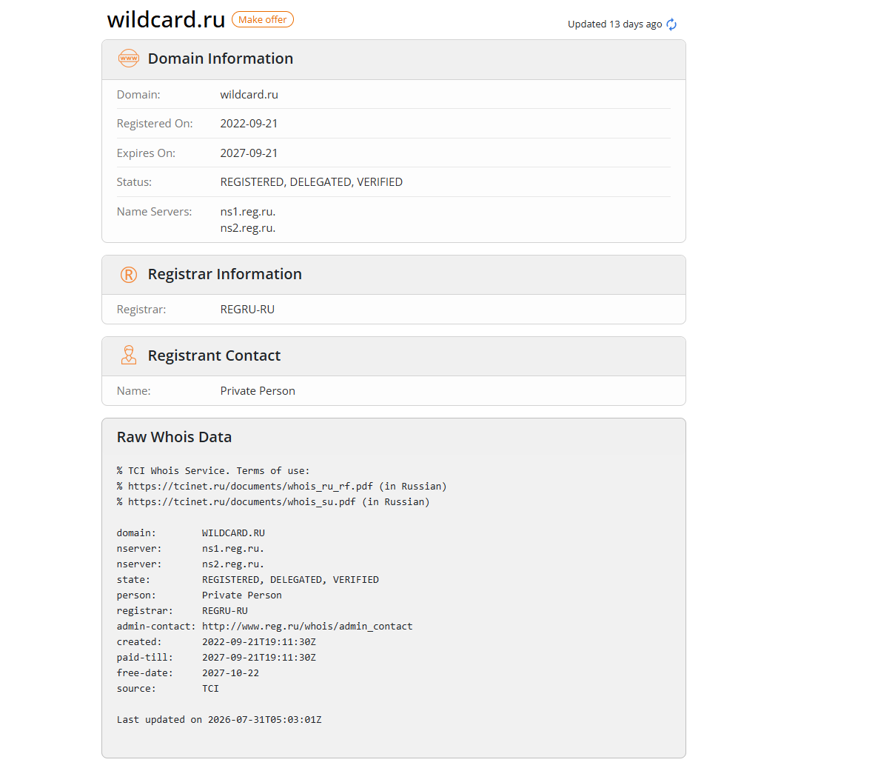Click the whois_su.pdf terms URL
Screen dimensions: 875x771
tap(241, 502)
